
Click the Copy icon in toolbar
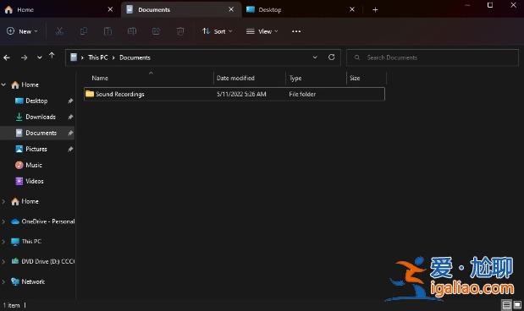(x=84, y=31)
